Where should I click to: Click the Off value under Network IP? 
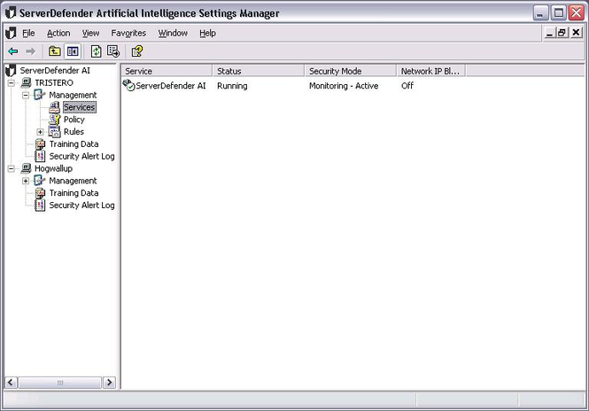tap(407, 86)
